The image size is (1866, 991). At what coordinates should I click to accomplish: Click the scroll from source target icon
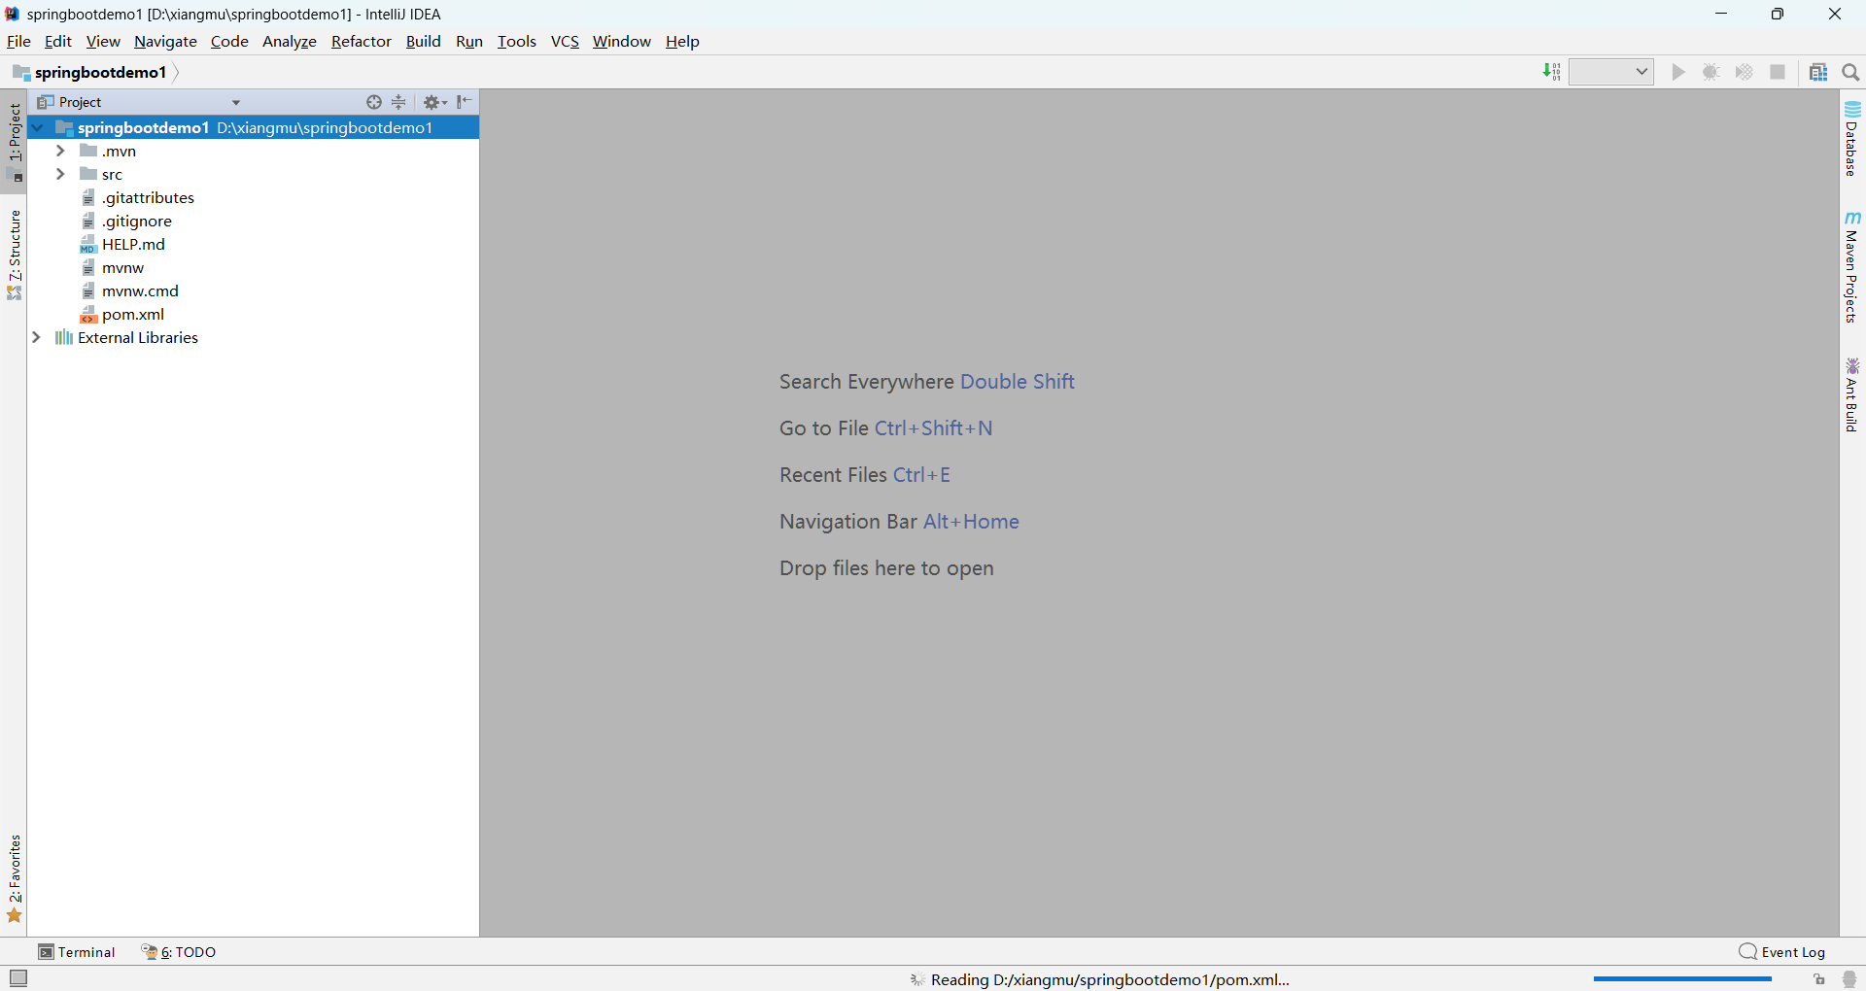pos(374,102)
